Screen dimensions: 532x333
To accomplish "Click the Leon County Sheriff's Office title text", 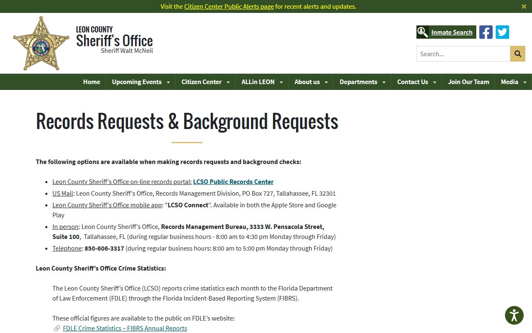I will [x=114, y=37].
